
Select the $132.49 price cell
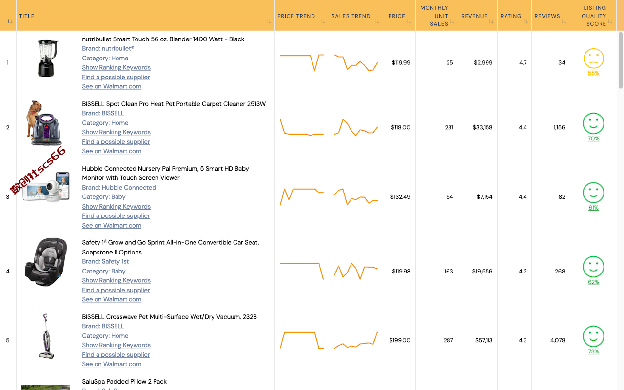tap(400, 197)
